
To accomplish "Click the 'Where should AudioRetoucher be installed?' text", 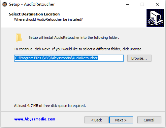I will 48,19.
